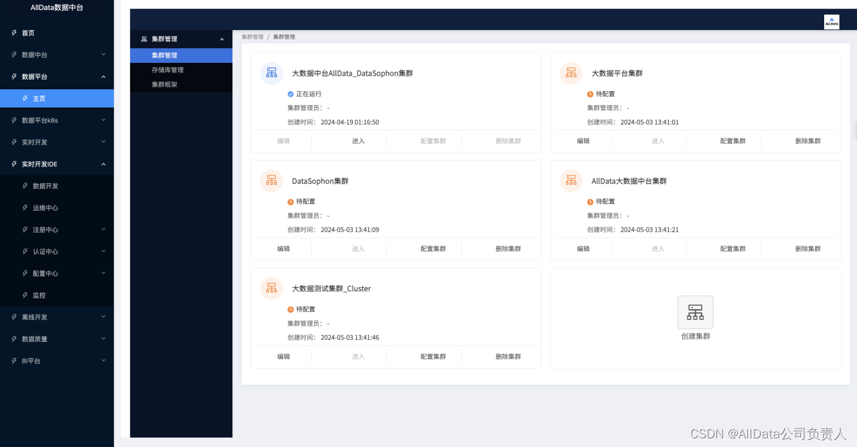Open the 主页 sidebar menu item
Image resolution: width=857 pixels, height=447 pixels.
point(57,98)
